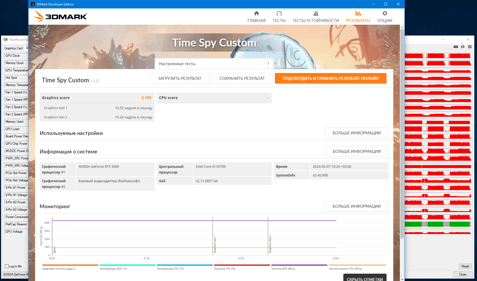Open the NVIDIA GeForce dropdown in GPU-Z

point(15,274)
